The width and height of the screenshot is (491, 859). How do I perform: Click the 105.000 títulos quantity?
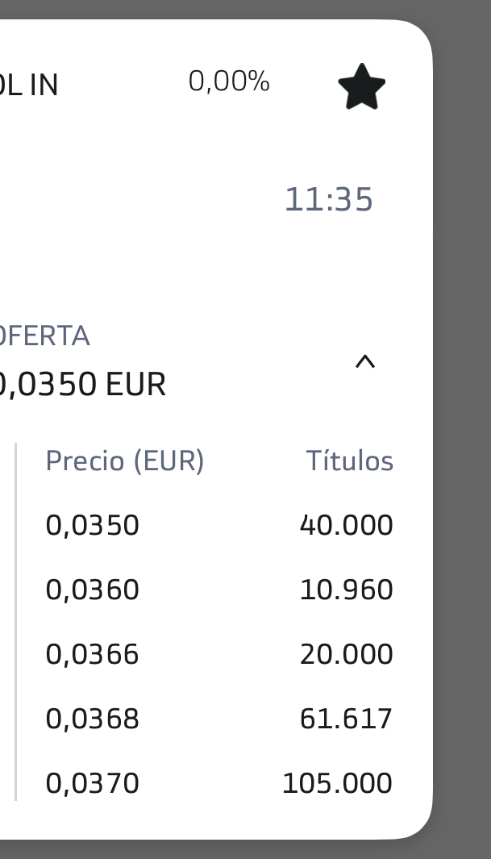(x=337, y=783)
